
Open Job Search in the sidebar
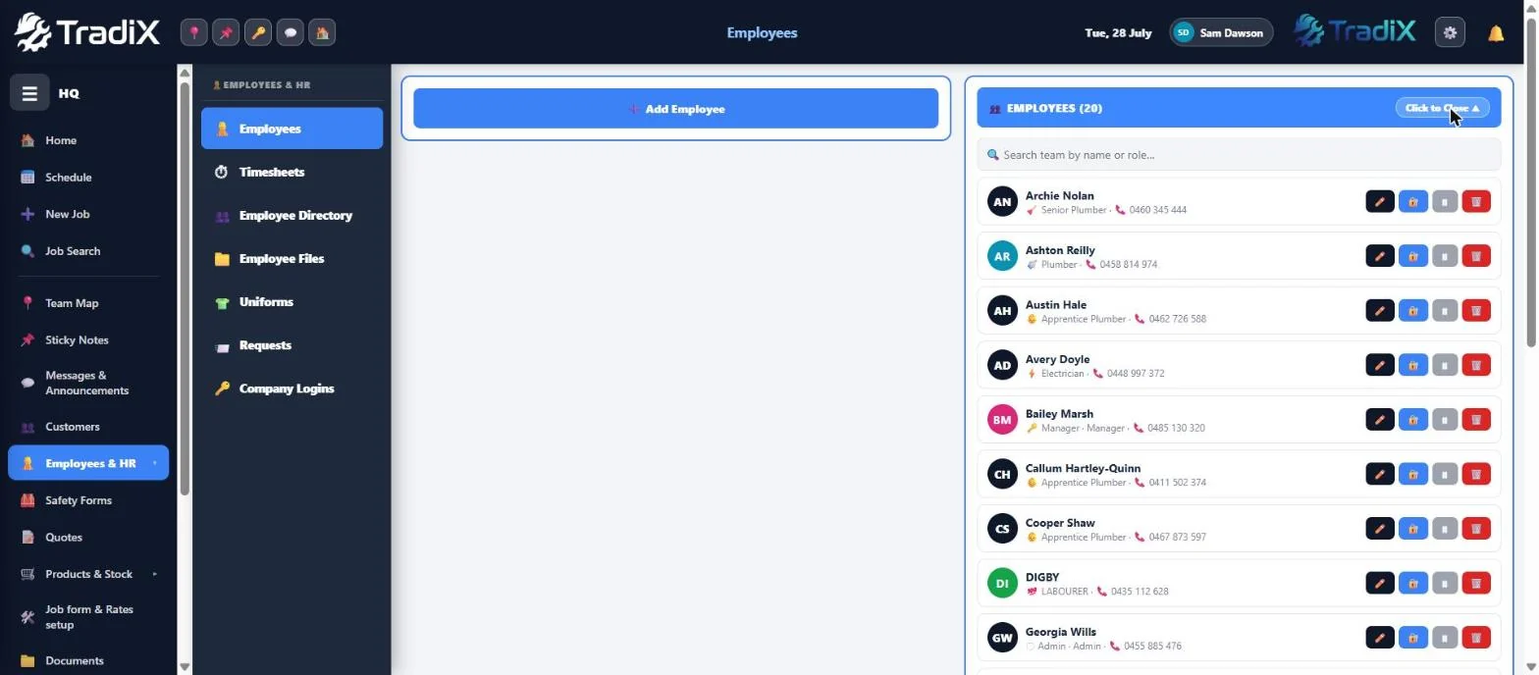coord(88,251)
